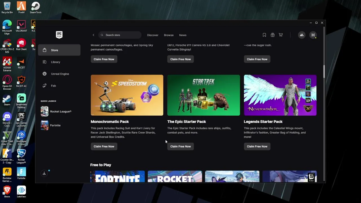
Task: Select the FiveM desktop icon
Action: pos(21,8)
